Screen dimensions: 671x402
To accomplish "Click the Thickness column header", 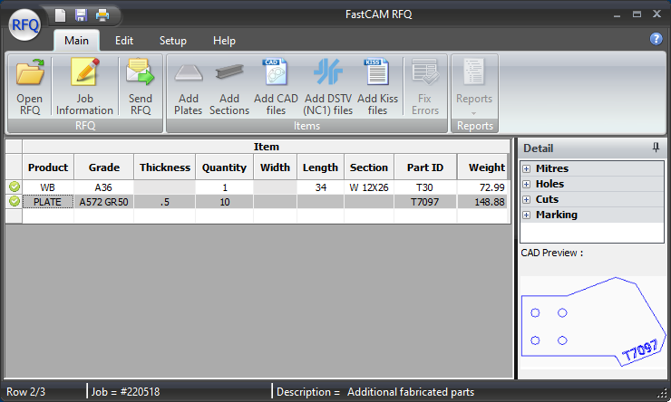I will (x=165, y=167).
